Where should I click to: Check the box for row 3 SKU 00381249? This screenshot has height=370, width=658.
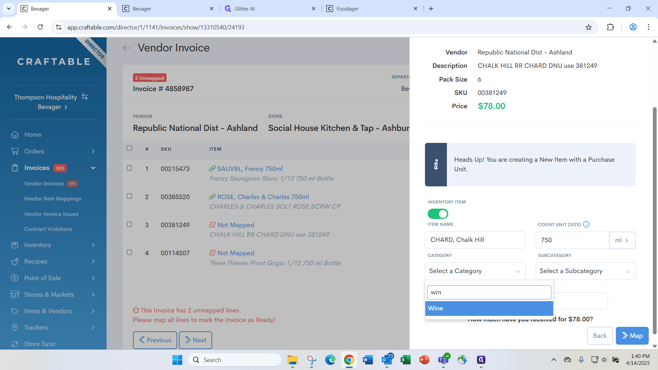[x=129, y=224]
